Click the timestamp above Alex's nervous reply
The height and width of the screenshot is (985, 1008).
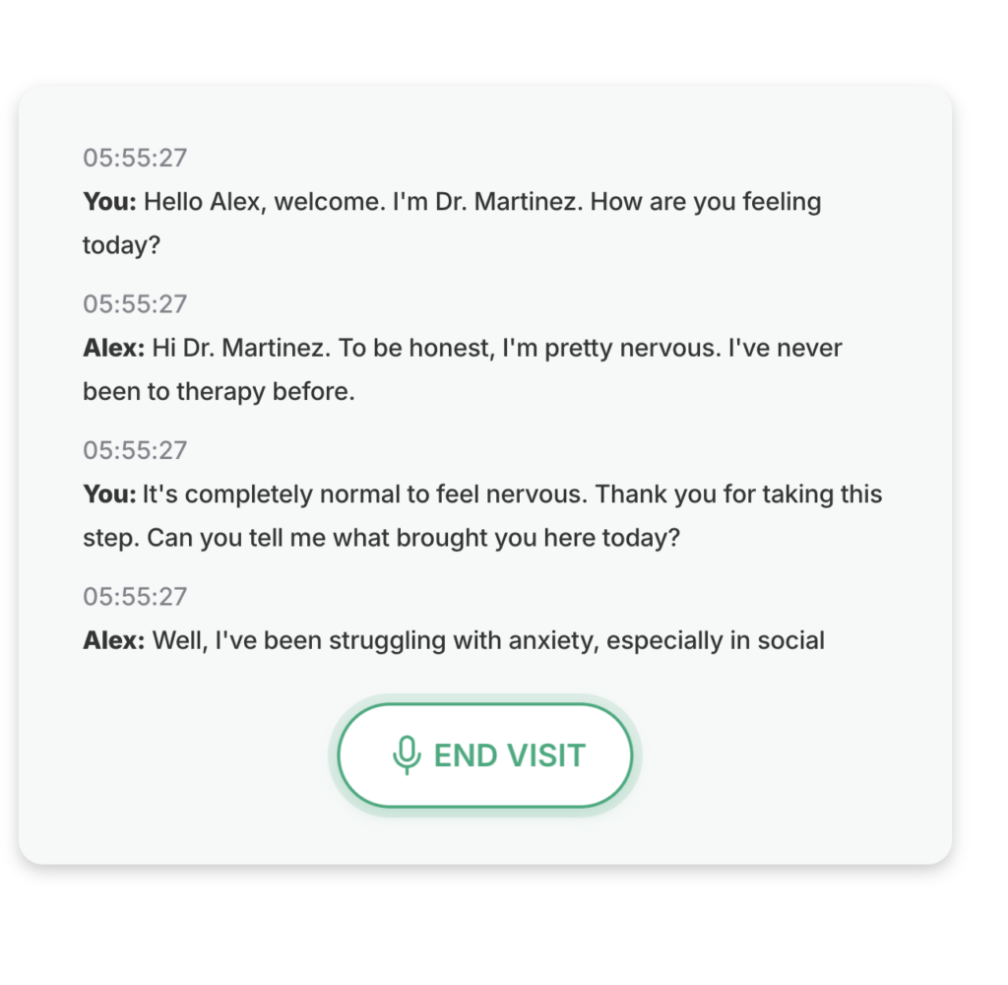135,303
